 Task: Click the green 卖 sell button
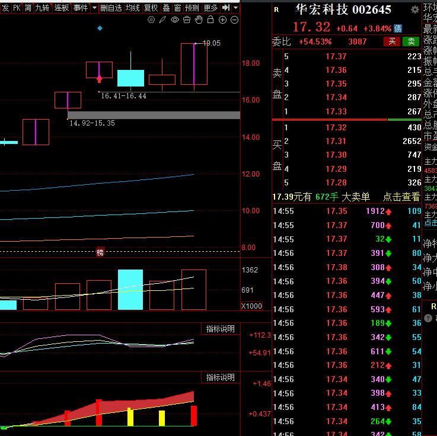pos(411,41)
